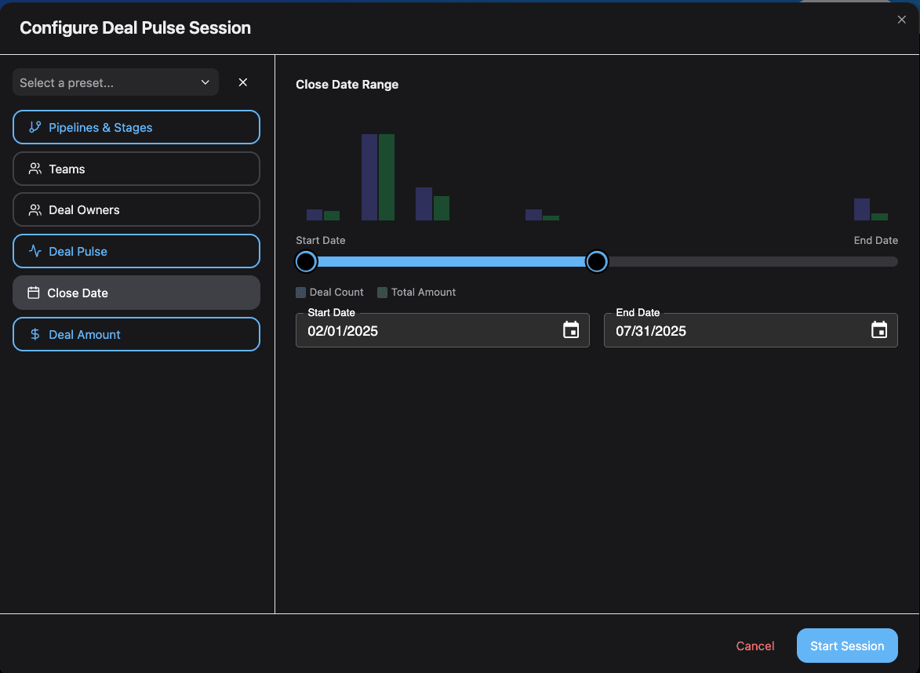920x673 pixels.
Task: Clear the preset selection X icon
Action: pos(243,82)
